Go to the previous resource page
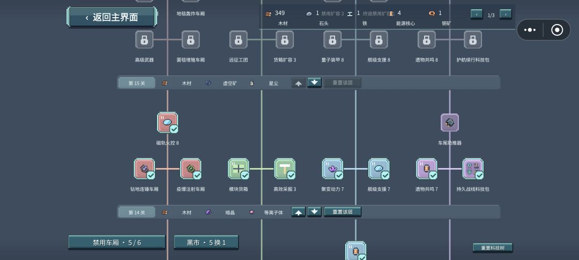 click(477, 14)
